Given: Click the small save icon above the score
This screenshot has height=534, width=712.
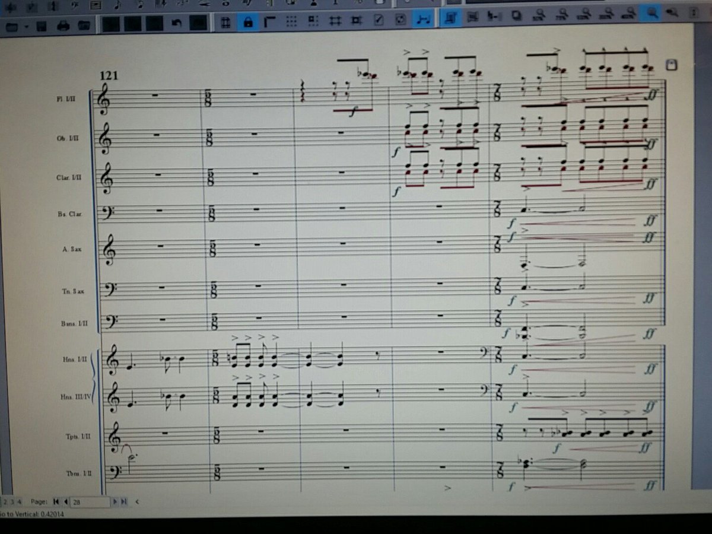Looking at the screenshot, I should click(671, 65).
